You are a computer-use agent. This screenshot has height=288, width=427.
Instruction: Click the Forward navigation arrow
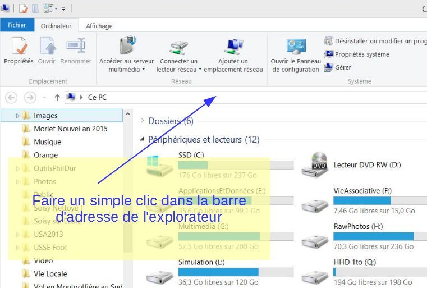tap(30, 97)
